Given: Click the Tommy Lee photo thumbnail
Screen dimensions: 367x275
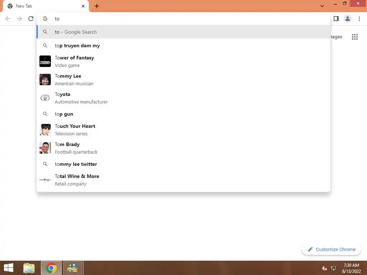Looking at the screenshot, I should [x=45, y=79].
